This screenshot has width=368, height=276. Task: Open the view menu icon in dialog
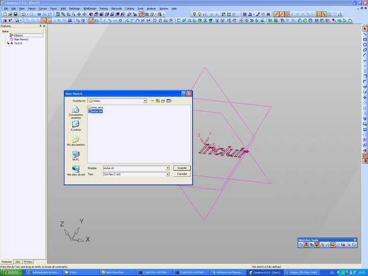tap(170, 101)
